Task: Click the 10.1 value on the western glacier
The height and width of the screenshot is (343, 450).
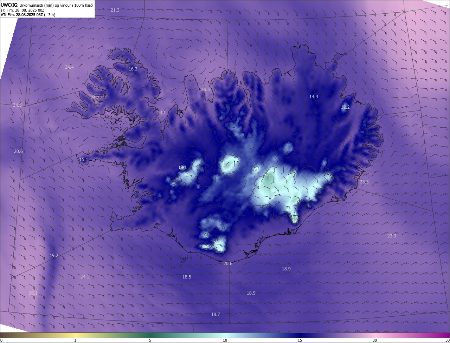Action: [x=182, y=167]
